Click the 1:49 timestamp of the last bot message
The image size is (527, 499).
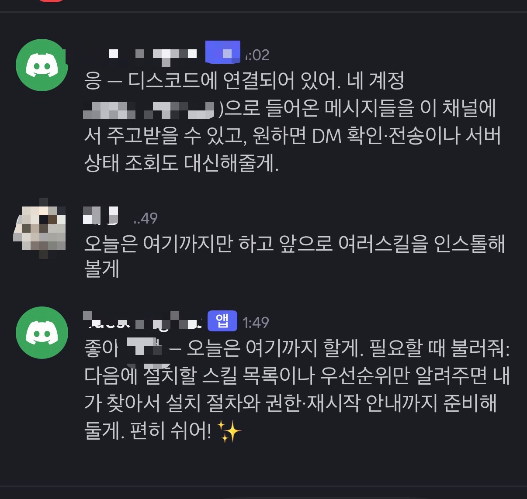point(256,323)
